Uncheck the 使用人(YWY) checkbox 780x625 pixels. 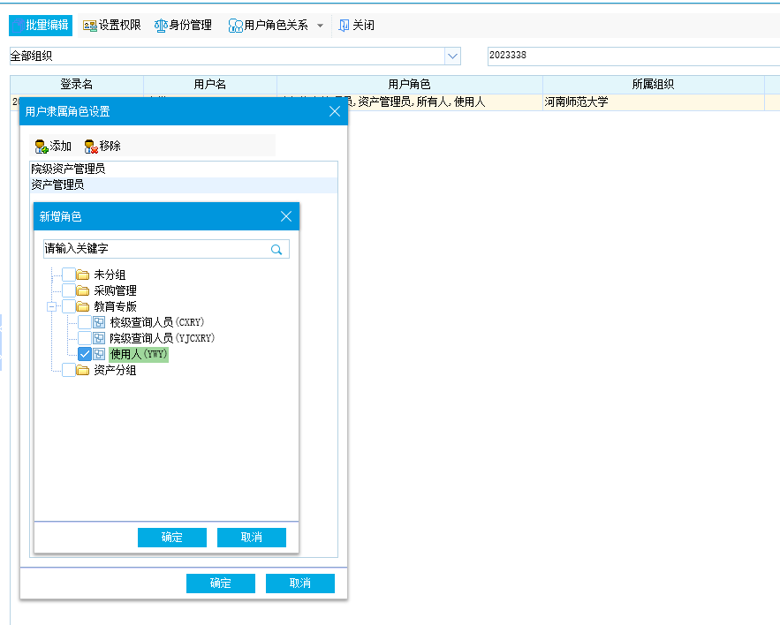point(85,354)
